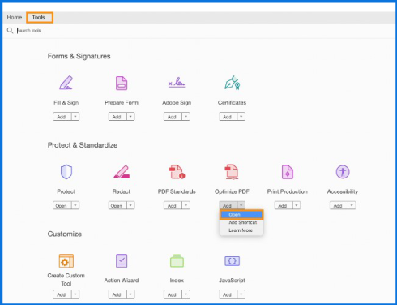The width and height of the screenshot is (397, 305).
Task: Select the Action Wizard icon
Action: tap(122, 261)
